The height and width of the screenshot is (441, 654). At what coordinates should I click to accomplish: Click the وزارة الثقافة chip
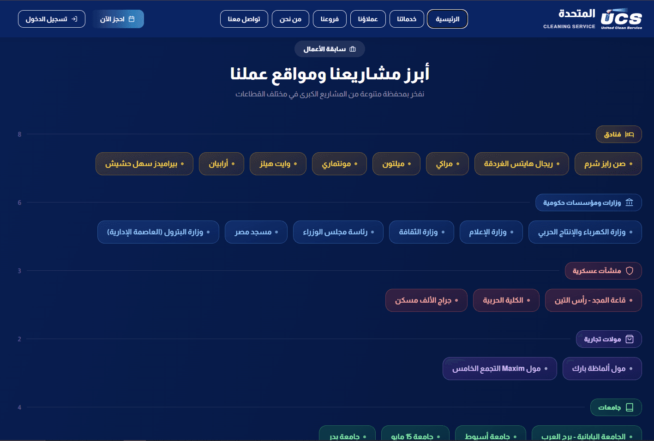pyautogui.click(x=421, y=232)
